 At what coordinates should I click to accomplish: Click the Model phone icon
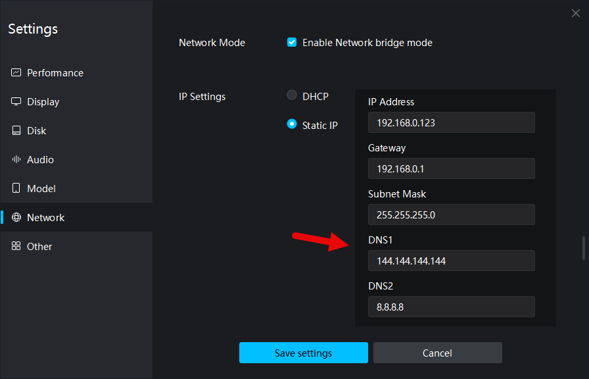tap(16, 188)
